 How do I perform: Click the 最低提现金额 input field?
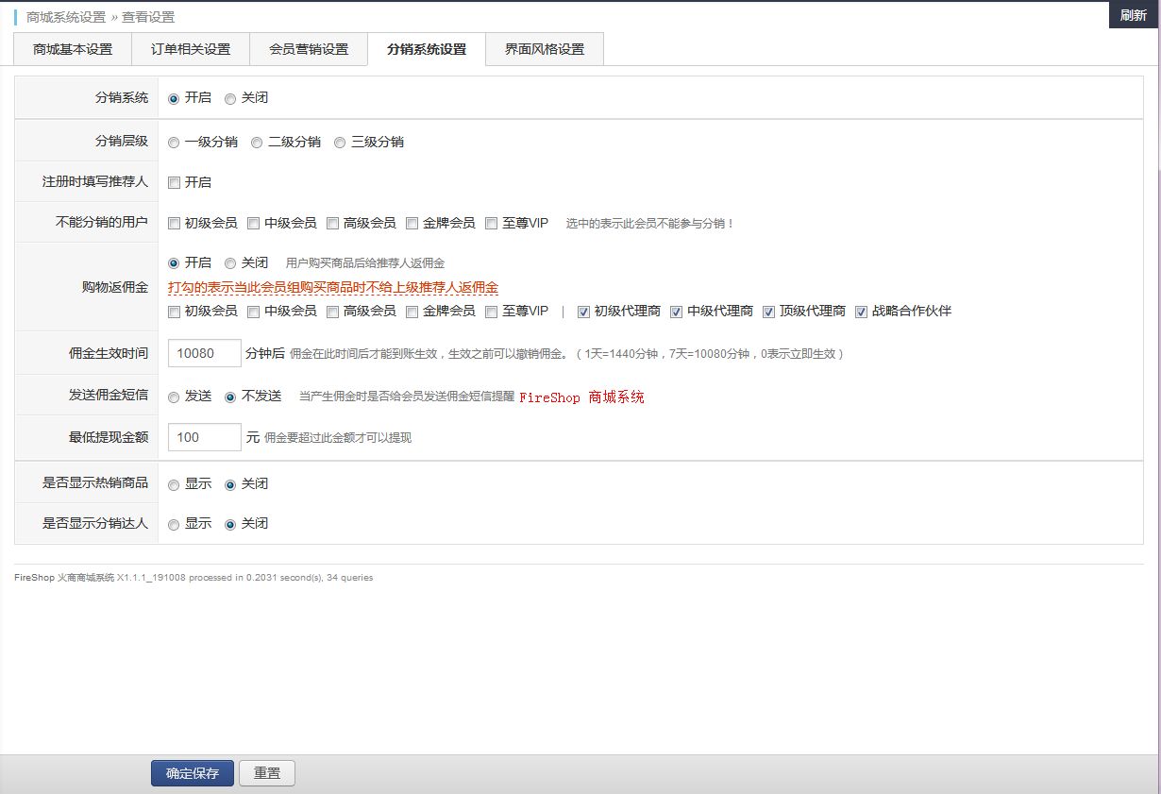(x=205, y=437)
